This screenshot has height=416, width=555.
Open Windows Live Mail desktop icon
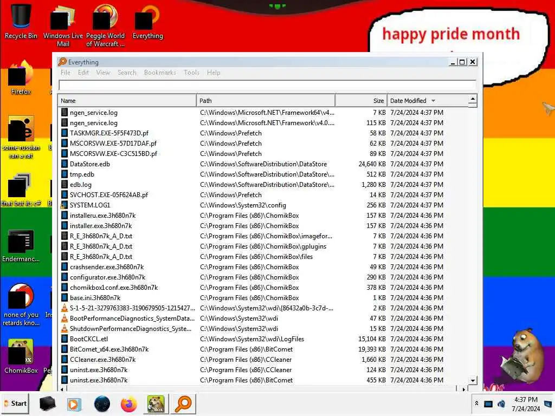tap(63, 25)
